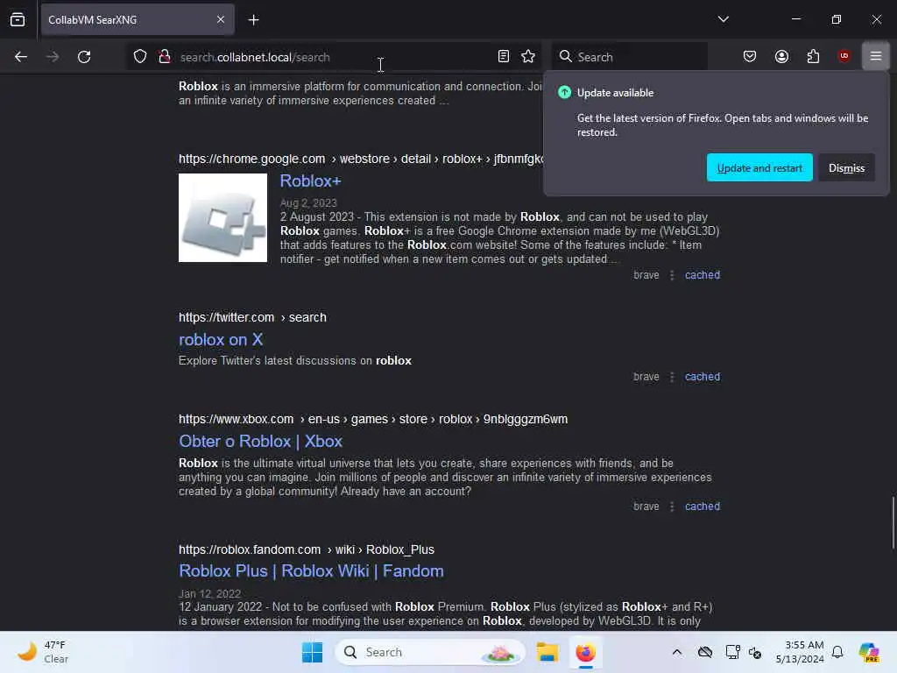Open the uBlock Origin extension icon

(x=844, y=56)
